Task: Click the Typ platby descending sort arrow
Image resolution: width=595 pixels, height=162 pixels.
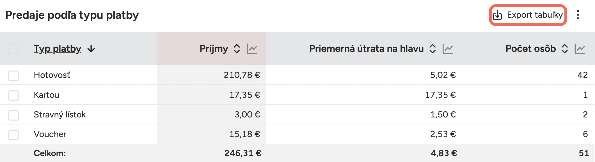Action: click(x=91, y=49)
